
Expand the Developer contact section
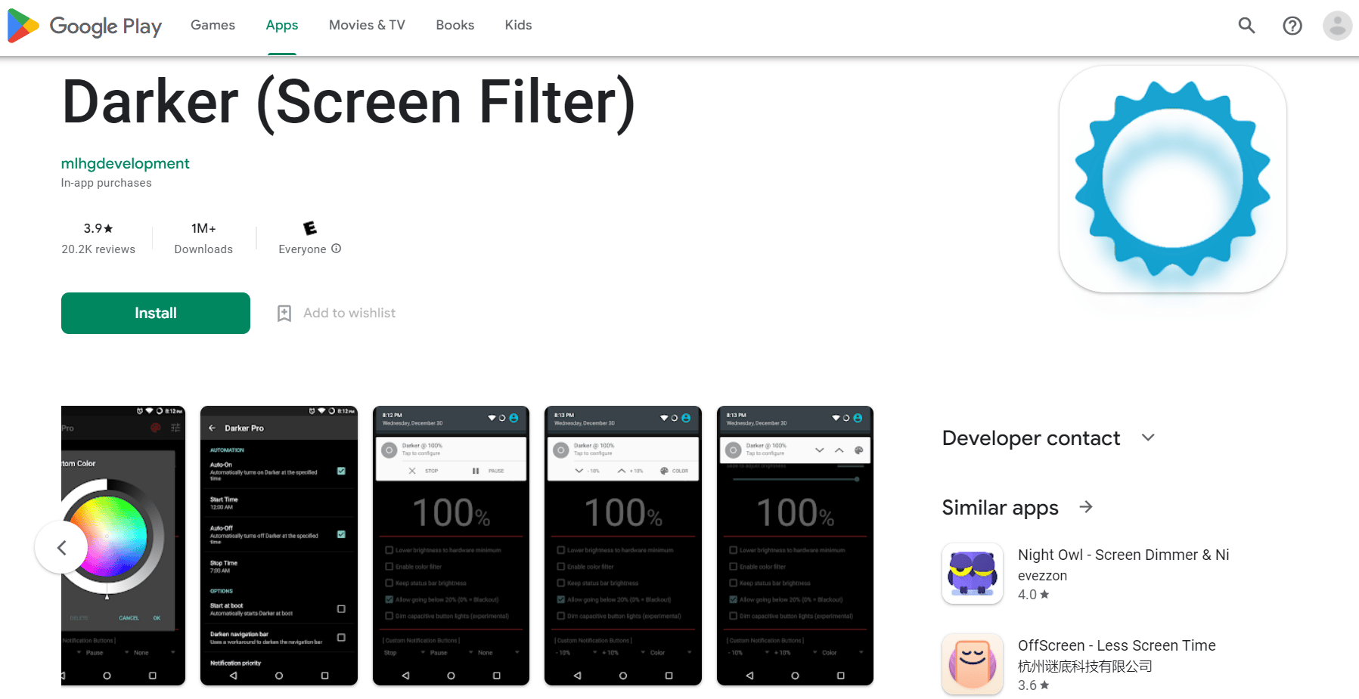pos(1148,438)
